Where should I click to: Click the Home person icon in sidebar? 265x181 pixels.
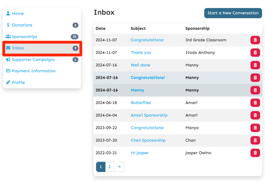point(8,13)
